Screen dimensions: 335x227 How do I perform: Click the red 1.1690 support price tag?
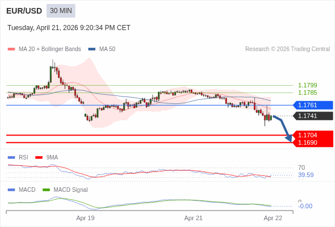pyautogui.click(x=313, y=142)
